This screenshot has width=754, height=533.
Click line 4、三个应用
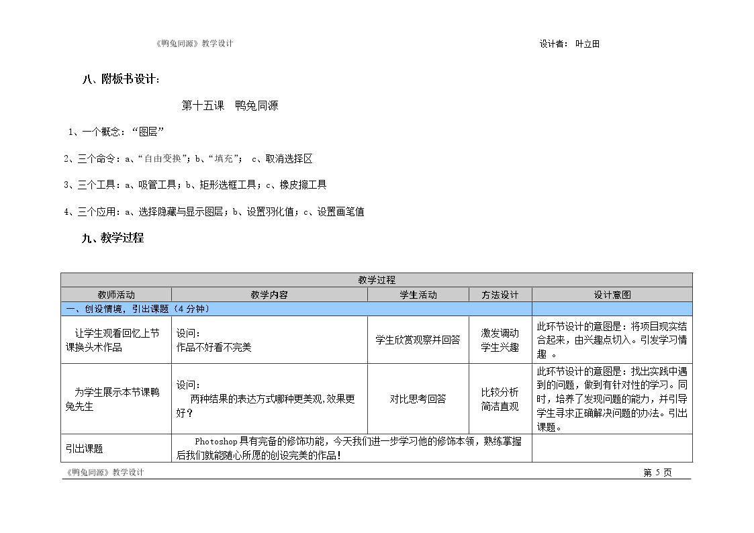pyautogui.click(x=214, y=211)
